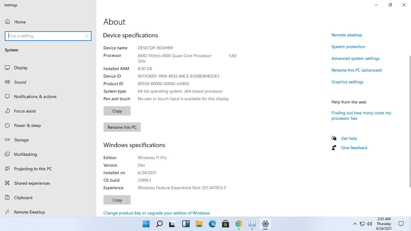This screenshot has width=411, height=231.
Task: Open Microsoft Store from taskbar
Action: point(226,224)
